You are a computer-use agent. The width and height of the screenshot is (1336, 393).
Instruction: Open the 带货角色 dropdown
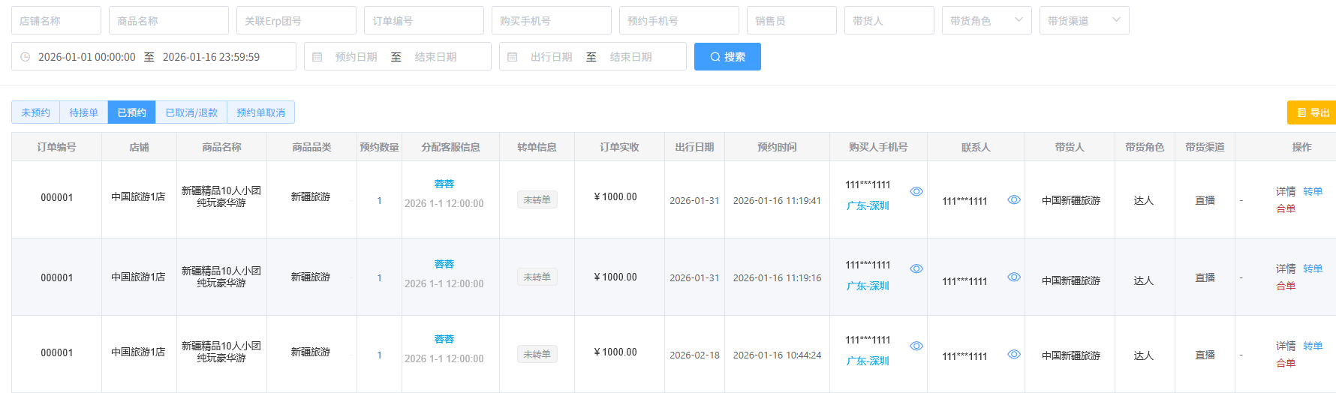987,20
